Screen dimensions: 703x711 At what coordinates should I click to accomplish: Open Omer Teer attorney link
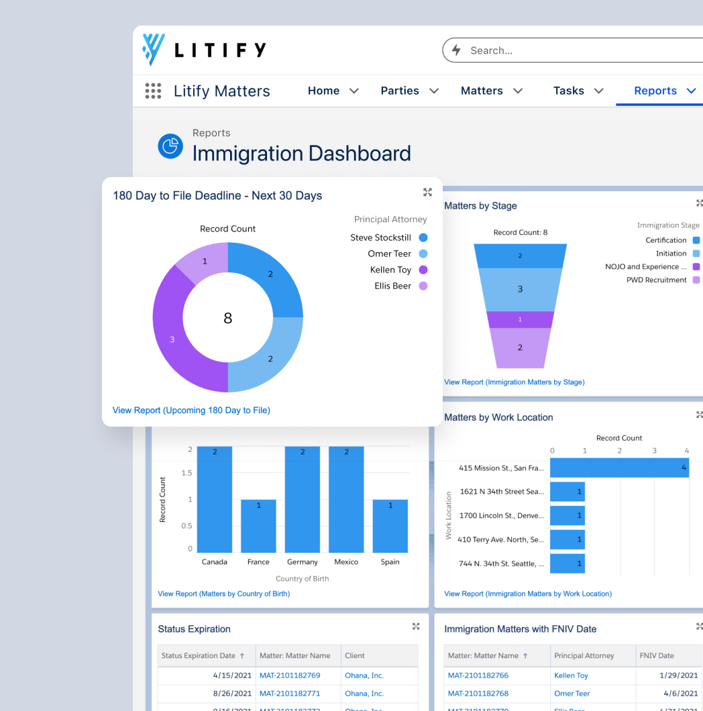572,694
